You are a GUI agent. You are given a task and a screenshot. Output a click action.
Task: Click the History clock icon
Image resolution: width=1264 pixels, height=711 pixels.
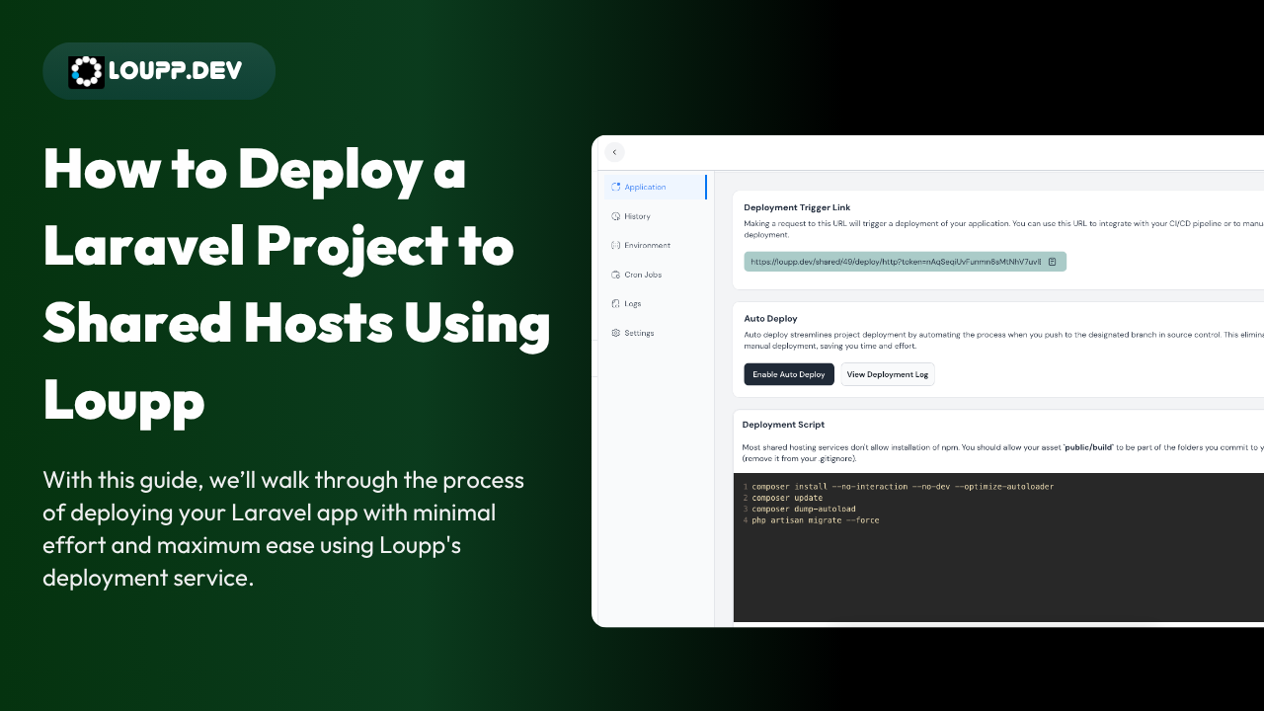tap(615, 215)
